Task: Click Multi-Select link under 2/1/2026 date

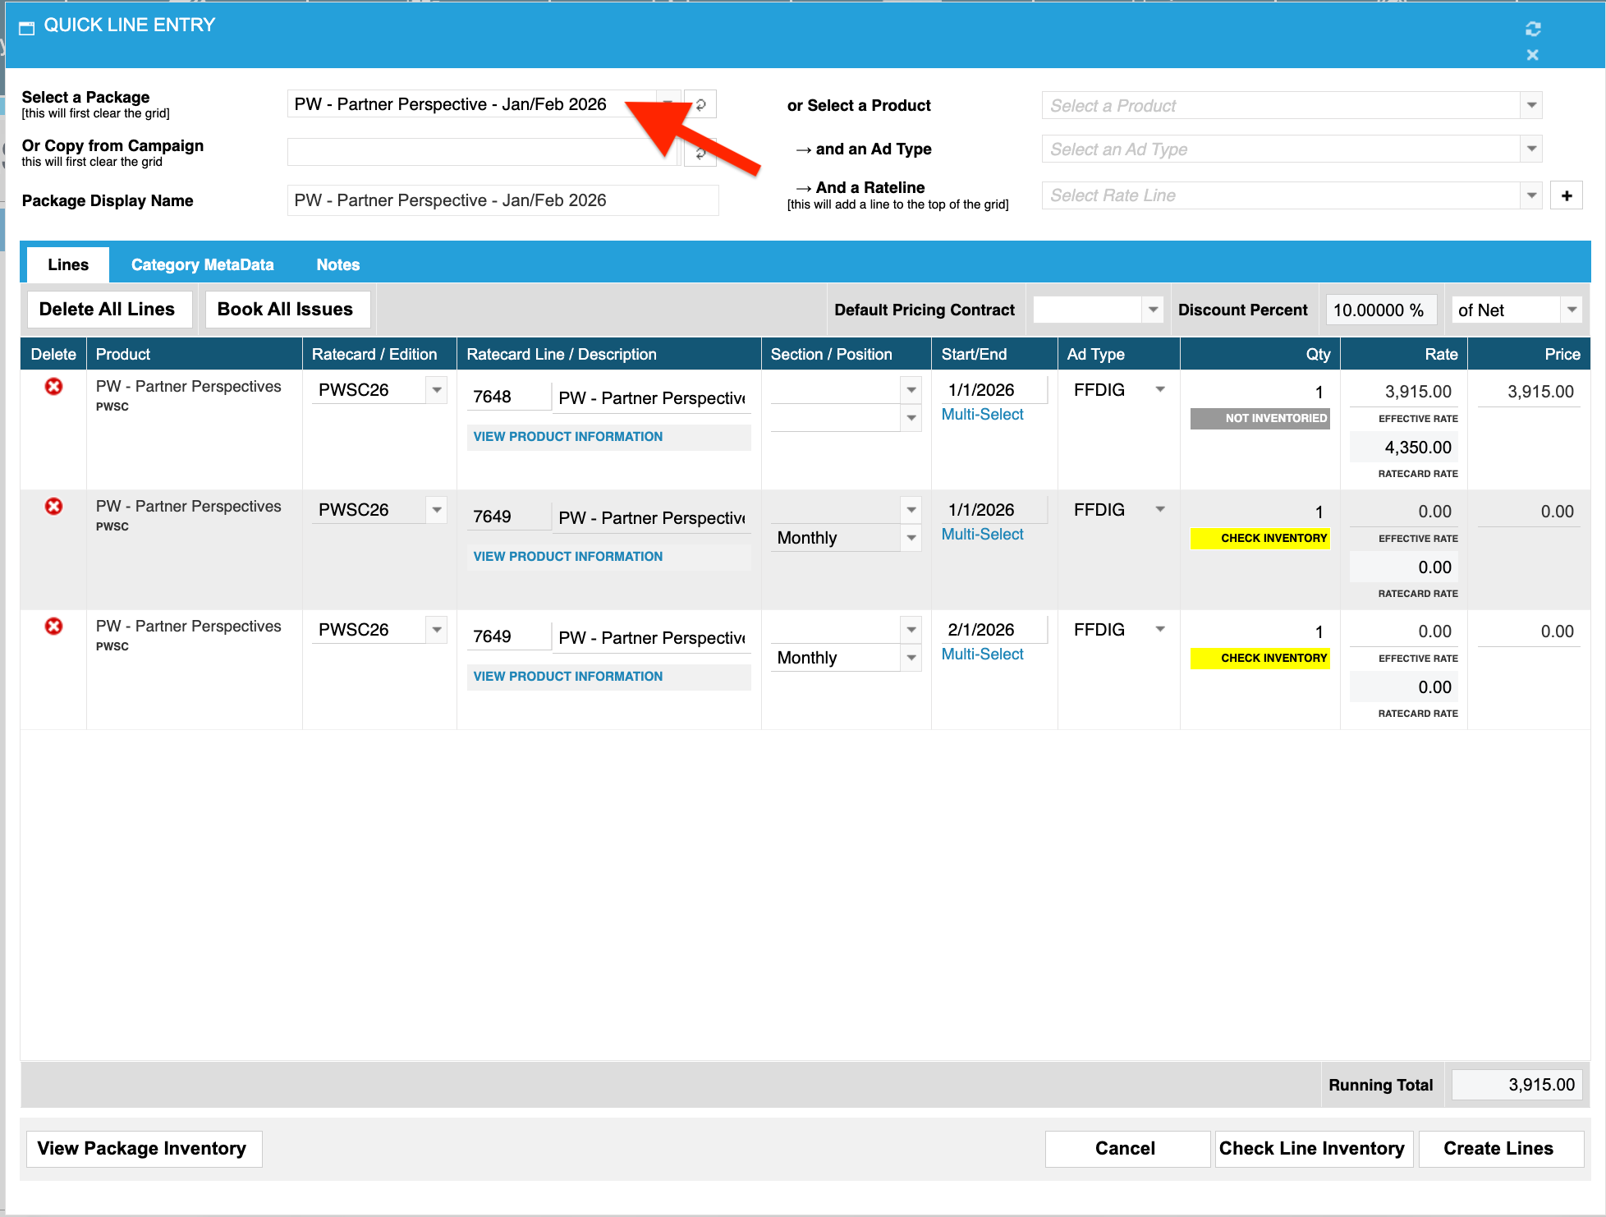Action: [982, 654]
